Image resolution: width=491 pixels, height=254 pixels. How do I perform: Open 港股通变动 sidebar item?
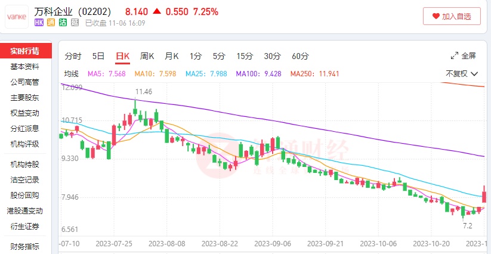25,211
